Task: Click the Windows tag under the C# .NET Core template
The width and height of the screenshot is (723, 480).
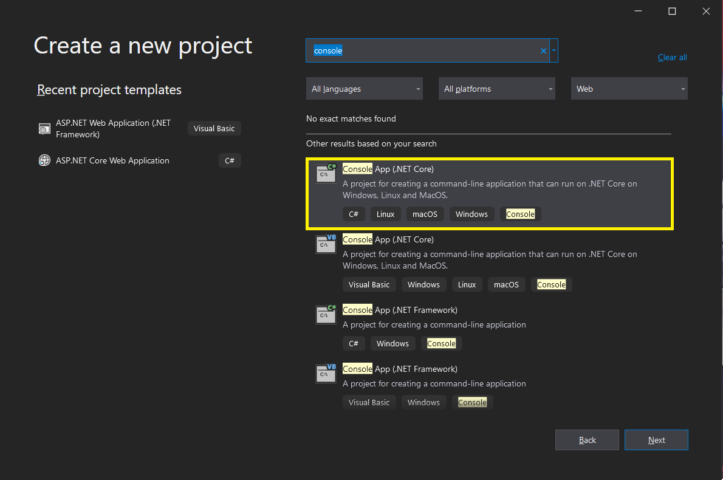Action: pyautogui.click(x=471, y=214)
